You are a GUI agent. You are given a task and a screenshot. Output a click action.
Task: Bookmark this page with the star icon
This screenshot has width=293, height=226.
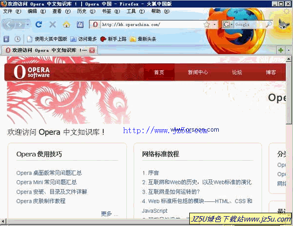(x=206, y=25)
